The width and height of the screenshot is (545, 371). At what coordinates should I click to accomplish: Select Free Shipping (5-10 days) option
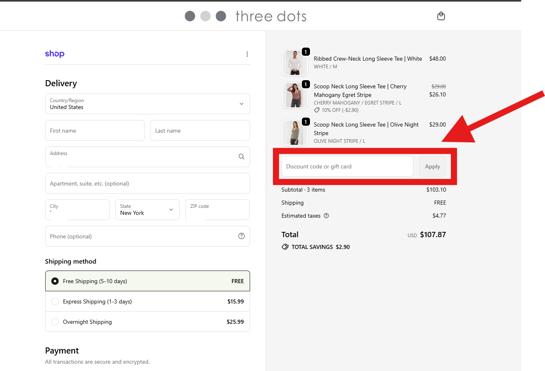tap(55, 281)
